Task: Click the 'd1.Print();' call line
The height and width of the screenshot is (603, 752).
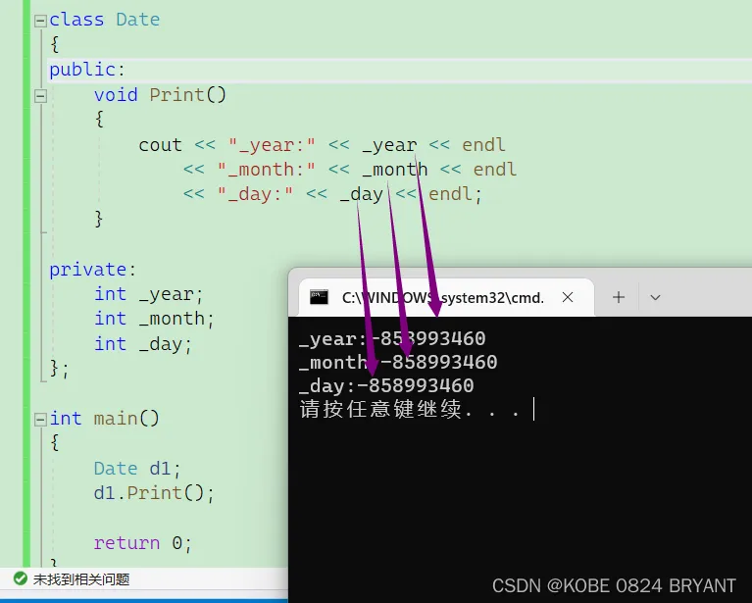Action: 154,493
